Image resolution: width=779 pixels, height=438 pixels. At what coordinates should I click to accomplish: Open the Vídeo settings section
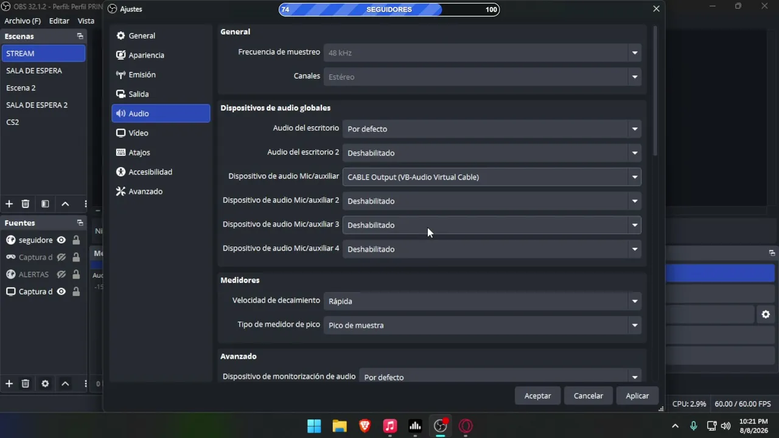161,133
